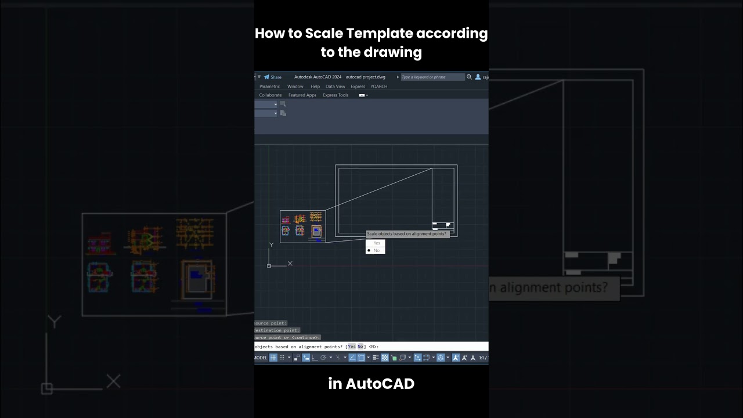Click Yes option in the command line
The image size is (743, 418).
click(x=352, y=347)
